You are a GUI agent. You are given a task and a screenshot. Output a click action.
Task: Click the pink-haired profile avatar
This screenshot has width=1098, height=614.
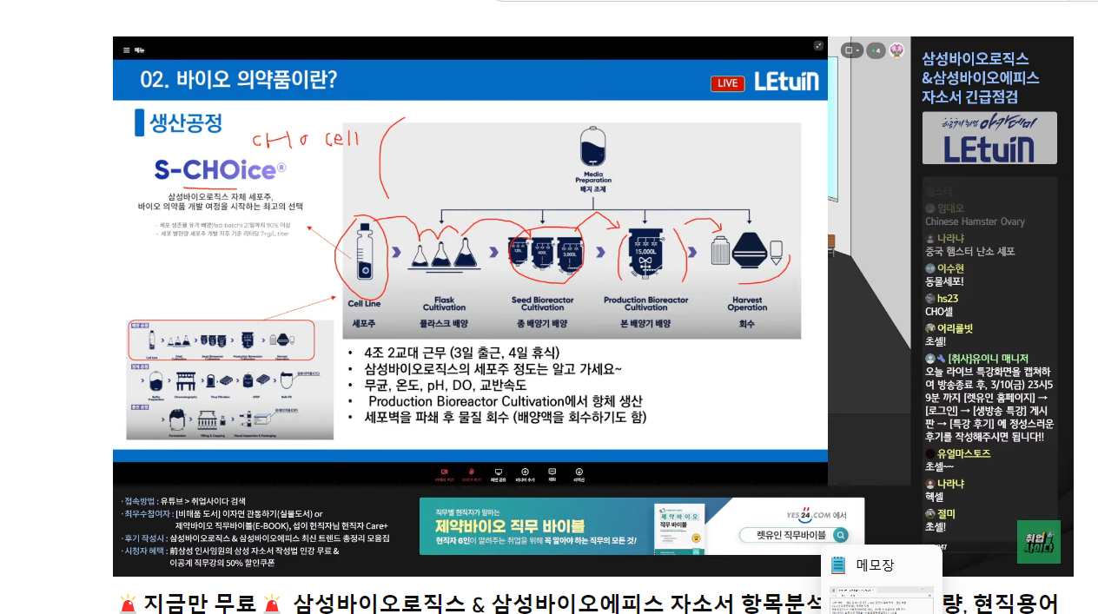(896, 50)
